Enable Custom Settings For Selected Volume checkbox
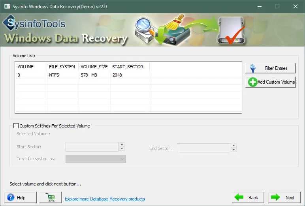The width and height of the screenshot is (305, 206). (16, 126)
